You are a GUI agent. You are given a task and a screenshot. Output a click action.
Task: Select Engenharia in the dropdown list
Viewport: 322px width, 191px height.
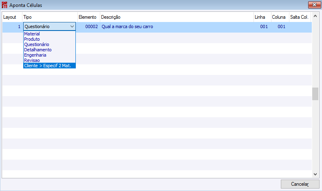[x=49, y=55]
